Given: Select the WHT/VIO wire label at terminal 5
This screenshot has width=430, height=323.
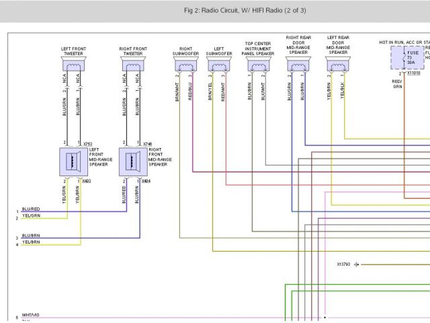Looking at the screenshot, I should tap(31, 316).
